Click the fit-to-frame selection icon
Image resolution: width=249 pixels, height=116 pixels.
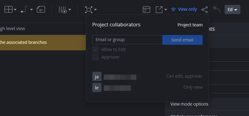point(89,10)
